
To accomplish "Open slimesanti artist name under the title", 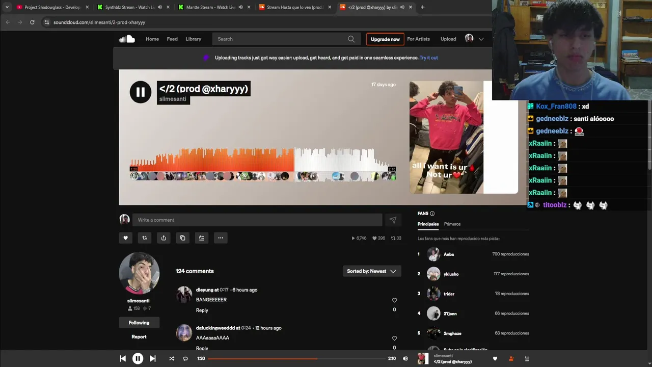I will pos(173,99).
